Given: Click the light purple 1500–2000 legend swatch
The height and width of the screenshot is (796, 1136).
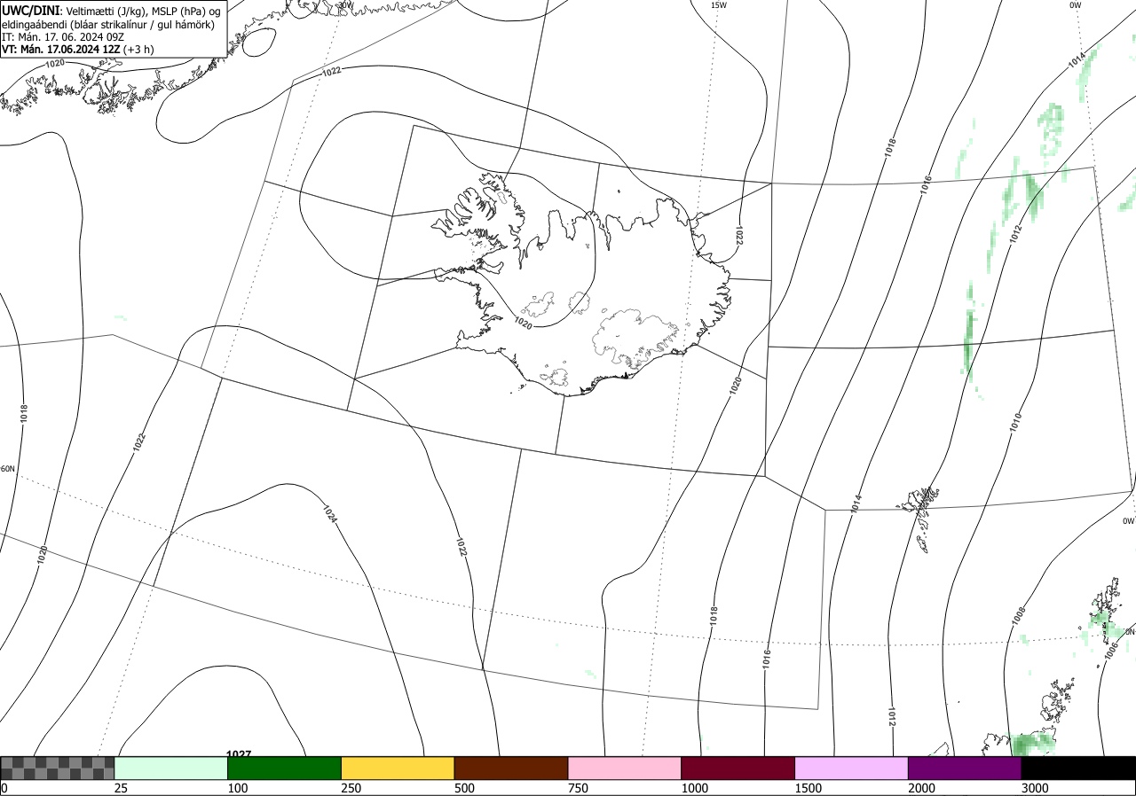Looking at the screenshot, I should pos(852,768).
